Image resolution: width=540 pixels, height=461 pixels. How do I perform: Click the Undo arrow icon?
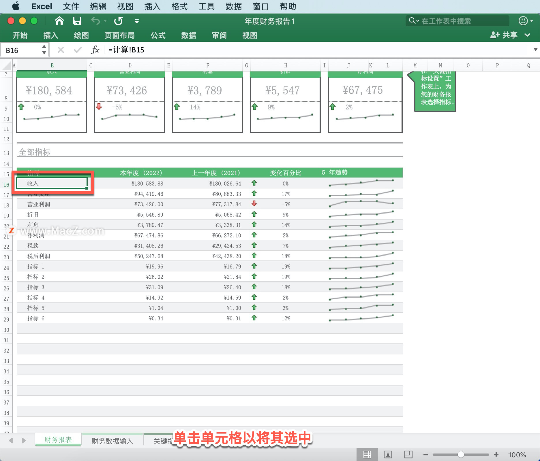pos(95,21)
